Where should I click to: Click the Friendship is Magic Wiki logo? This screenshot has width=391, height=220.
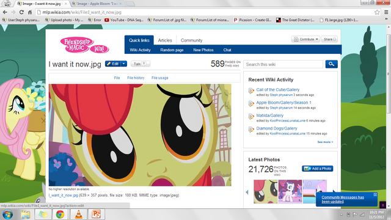[x=84, y=45]
